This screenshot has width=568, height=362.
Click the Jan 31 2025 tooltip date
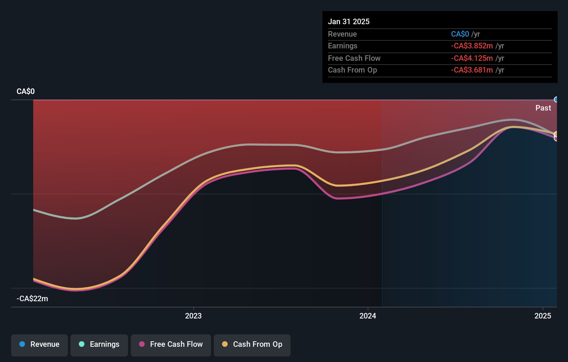pyautogui.click(x=349, y=21)
